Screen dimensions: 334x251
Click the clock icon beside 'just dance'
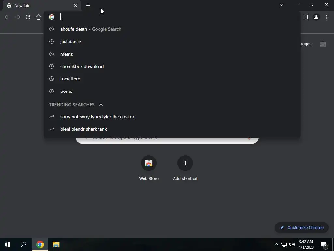coord(52,42)
